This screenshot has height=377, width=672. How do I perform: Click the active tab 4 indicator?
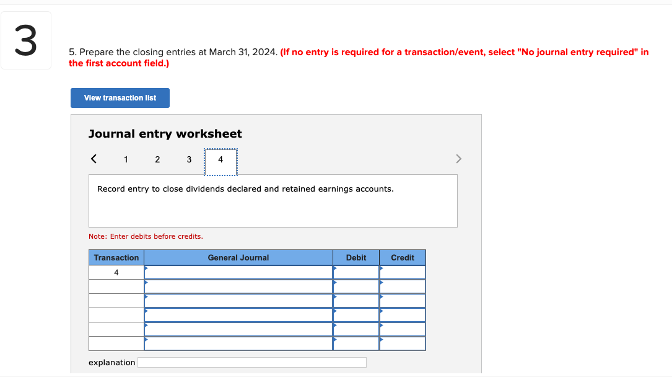[220, 159]
